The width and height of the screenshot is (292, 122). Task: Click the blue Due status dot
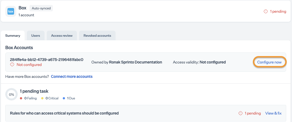64,98
